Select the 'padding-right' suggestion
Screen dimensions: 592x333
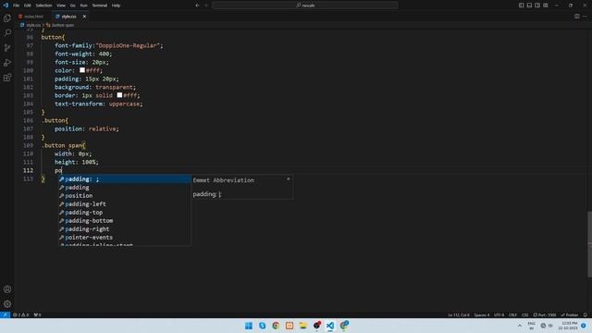(125, 229)
